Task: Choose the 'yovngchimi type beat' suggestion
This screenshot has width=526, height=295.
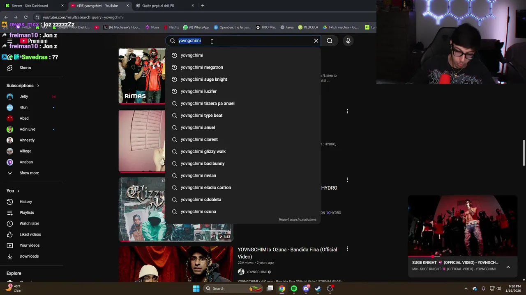Action: 243,116
